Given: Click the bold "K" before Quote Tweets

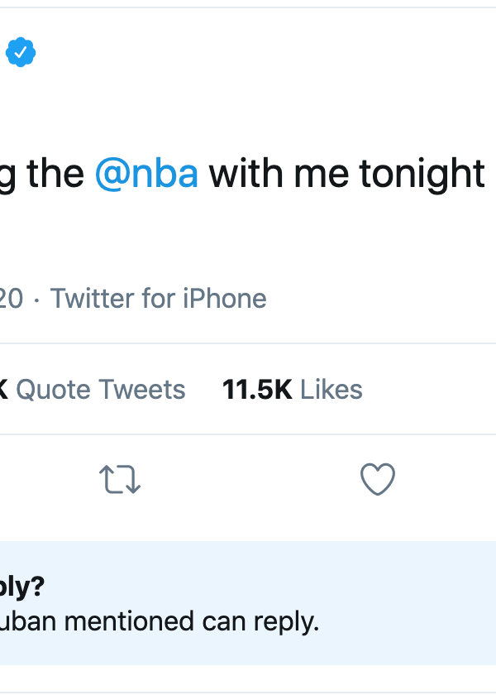Looking at the screenshot, I should (x=3, y=389).
